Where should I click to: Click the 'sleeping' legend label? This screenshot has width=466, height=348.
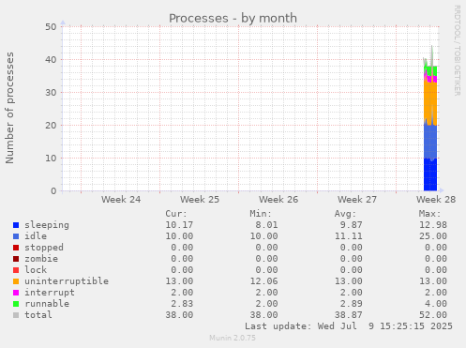pos(47,225)
